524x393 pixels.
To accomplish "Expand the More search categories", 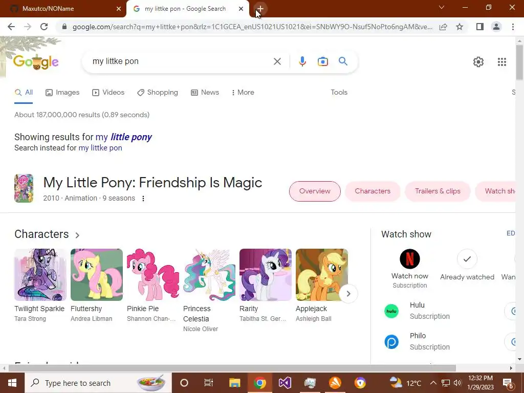I will point(243,93).
